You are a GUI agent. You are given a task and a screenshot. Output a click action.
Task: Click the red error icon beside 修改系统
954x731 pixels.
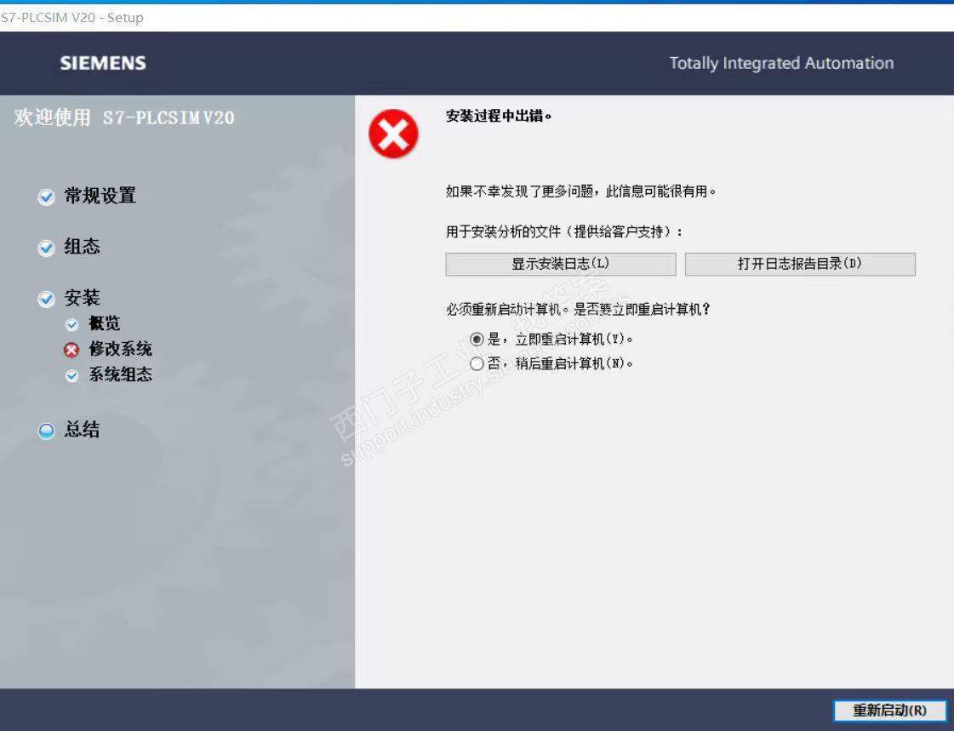71,350
